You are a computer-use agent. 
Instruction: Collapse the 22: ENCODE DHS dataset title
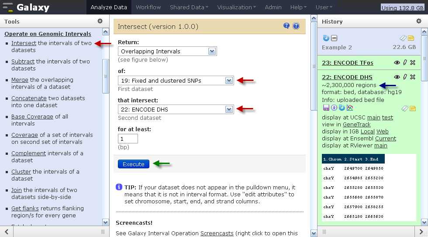(x=347, y=77)
